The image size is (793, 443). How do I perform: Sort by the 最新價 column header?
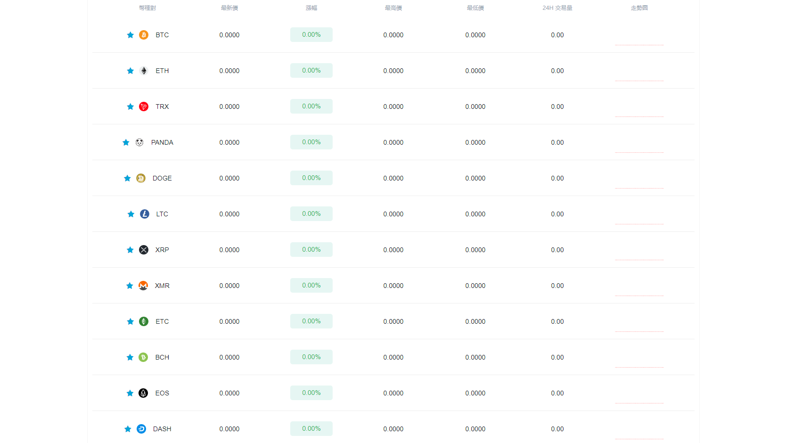(229, 8)
